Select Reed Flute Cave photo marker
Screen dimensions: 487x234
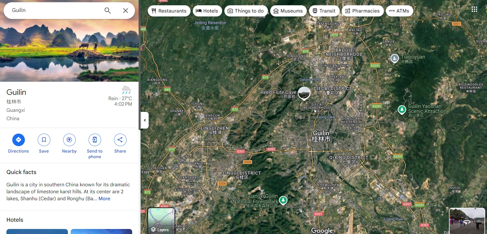[304, 93]
